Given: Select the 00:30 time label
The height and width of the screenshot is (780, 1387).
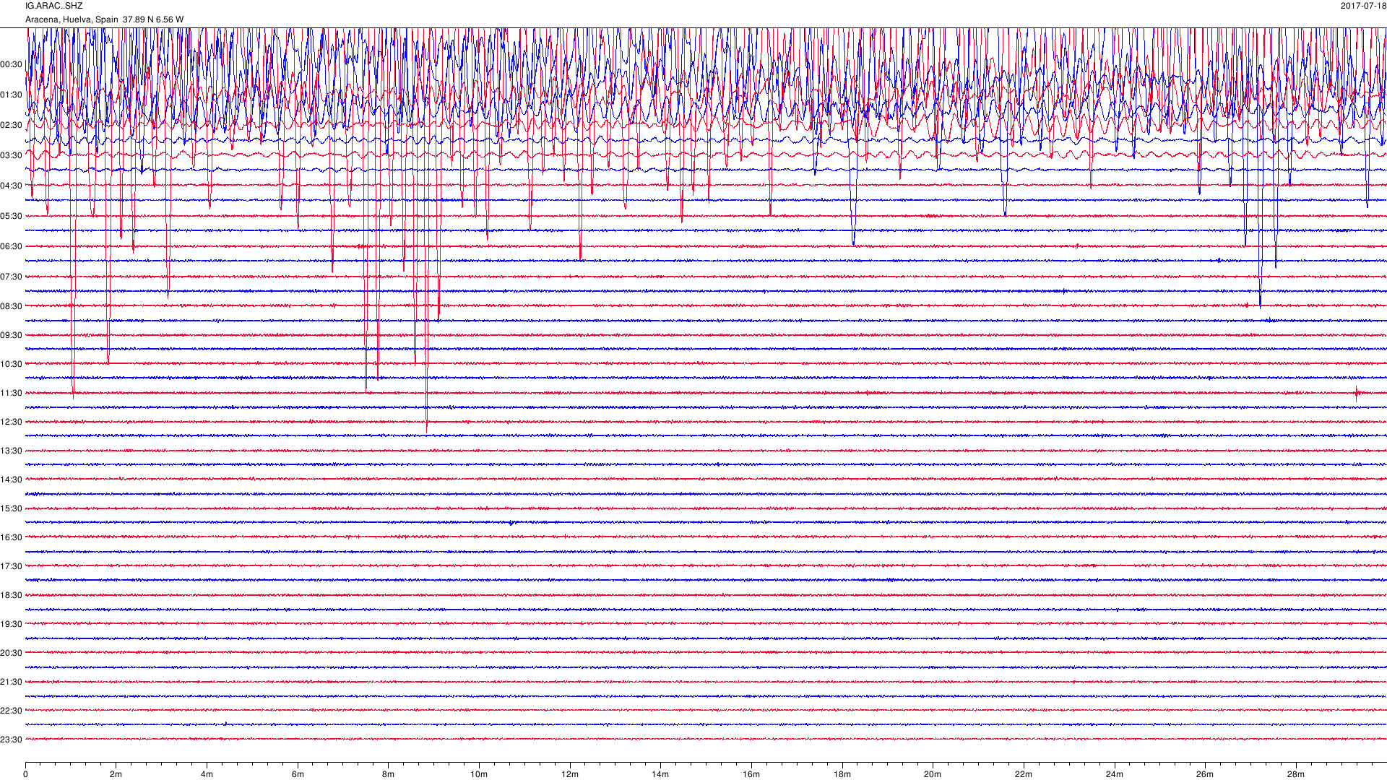Looking at the screenshot, I should 11,64.
